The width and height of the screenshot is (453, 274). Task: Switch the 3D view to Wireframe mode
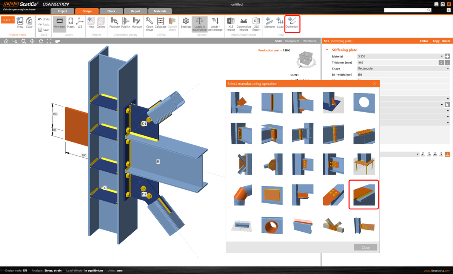click(310, 41)
